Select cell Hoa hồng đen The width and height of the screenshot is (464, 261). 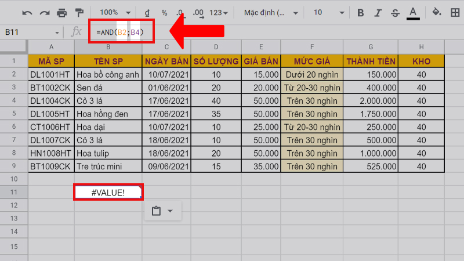pos(108,114)
